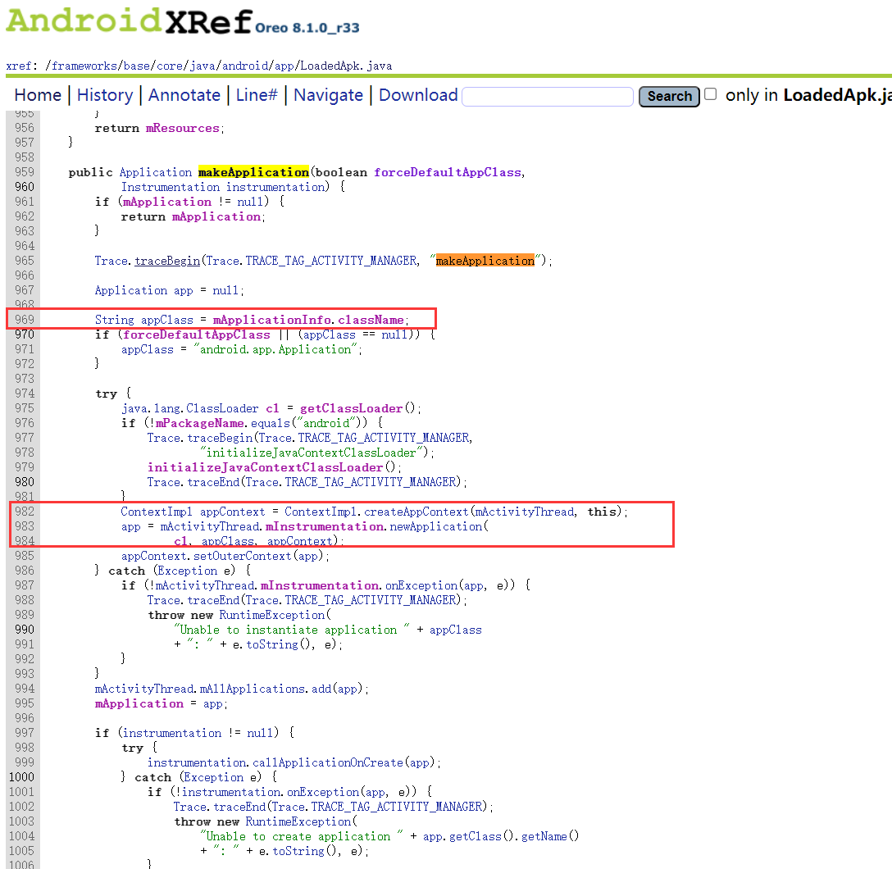Jump to line number 959
Image resolution: width=892 pixels, height=869 pixels.
[25, 172]
